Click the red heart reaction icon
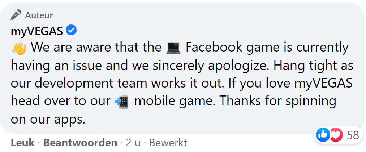The width and height of the screenshot is (366, 152). (335, 135)
